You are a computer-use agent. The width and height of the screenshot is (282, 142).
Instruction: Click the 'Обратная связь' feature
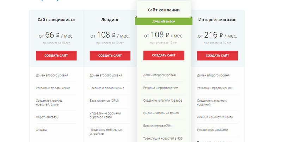(x=47, y=117)
